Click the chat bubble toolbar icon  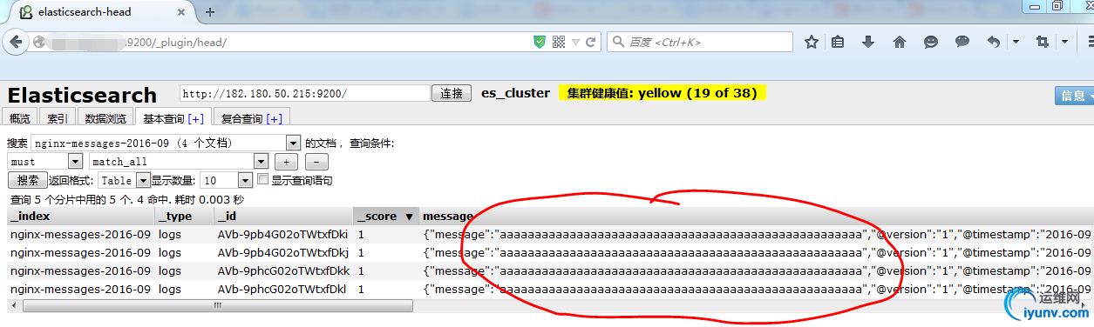coord(962,42)
